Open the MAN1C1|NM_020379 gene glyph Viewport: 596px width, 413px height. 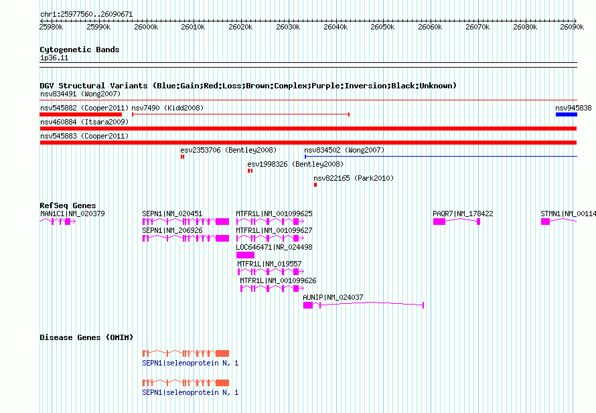58,222
